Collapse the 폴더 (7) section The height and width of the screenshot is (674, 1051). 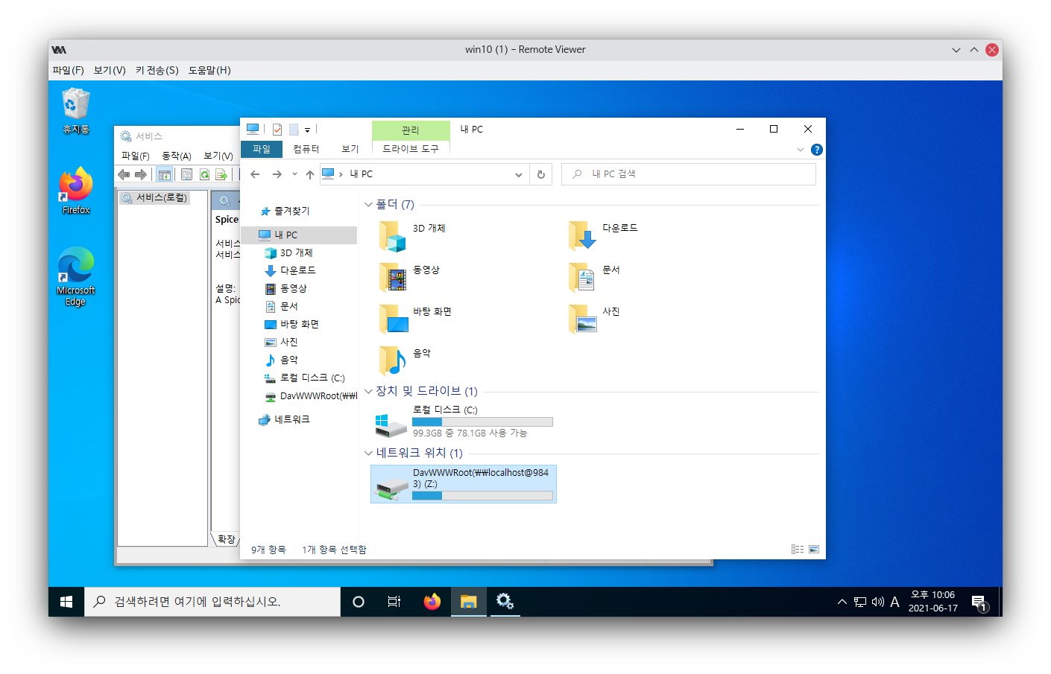[x=368, y=204]
